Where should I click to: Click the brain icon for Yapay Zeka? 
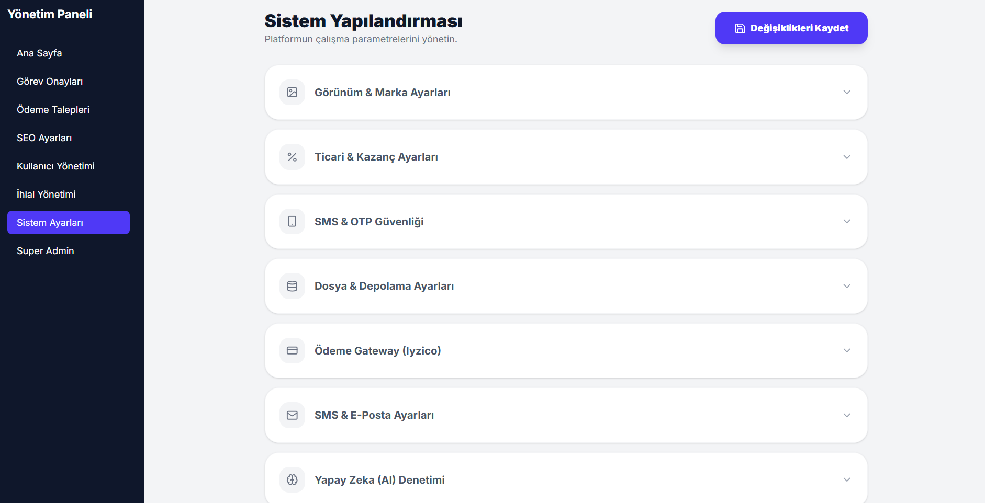pyautogui.click(x=292, y=479)
